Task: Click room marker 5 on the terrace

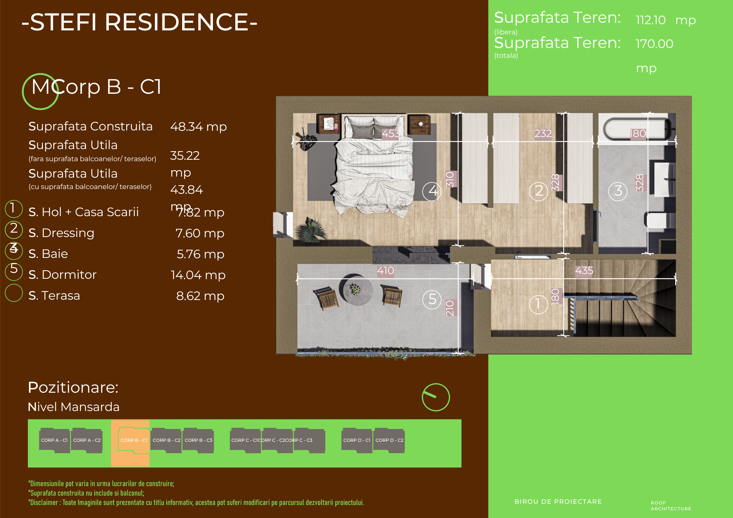Action: (x=432, y=299)
